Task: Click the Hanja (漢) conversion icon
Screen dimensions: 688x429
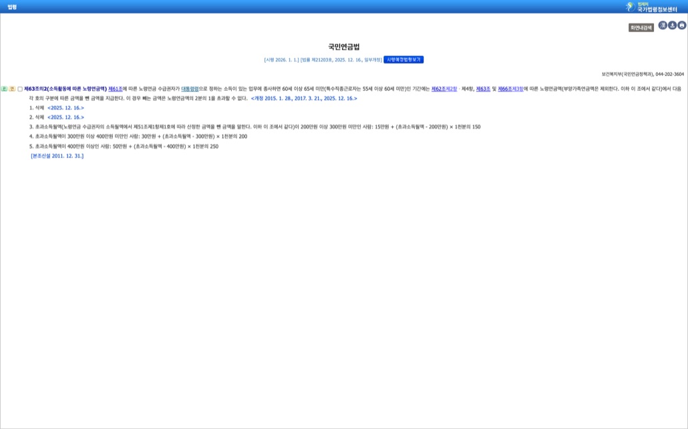Action: tap(663, 25)
